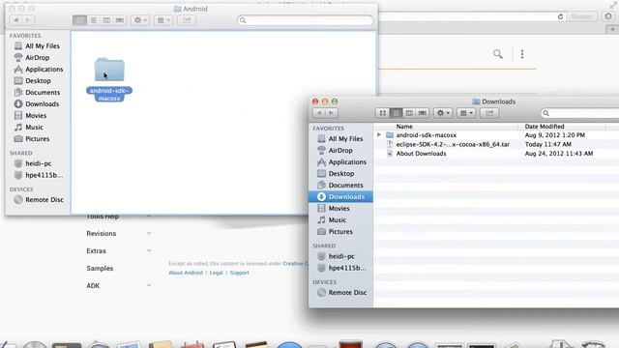Click the web page search magnifier icon
The height and width of the screenshot is (348, 619).
(x=498, y=54)
